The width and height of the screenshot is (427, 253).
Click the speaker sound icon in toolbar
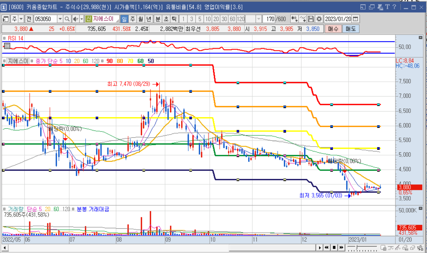[75, 19]
